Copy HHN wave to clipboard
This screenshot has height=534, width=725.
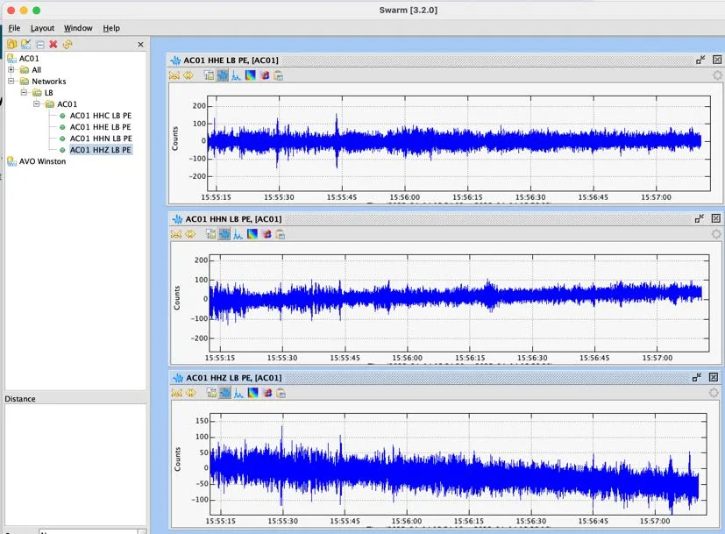(x=281, y=234)
